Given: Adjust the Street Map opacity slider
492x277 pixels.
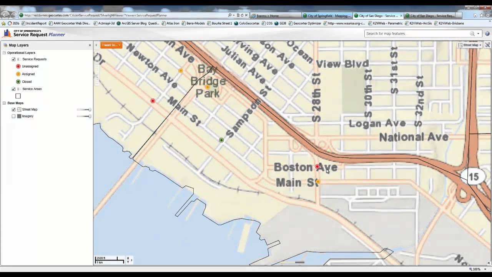Looking at the screenshot, I should coord(84,110).
